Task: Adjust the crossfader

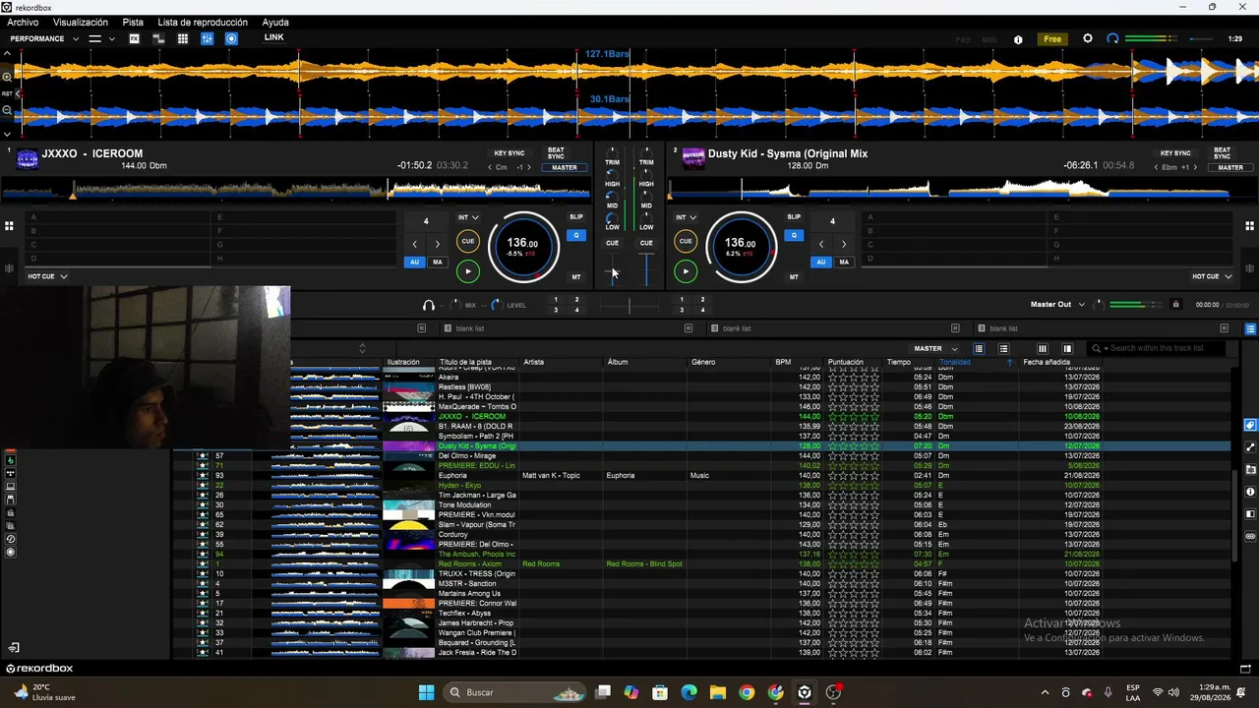Action: pyautogui.click(x=629, y=306)
